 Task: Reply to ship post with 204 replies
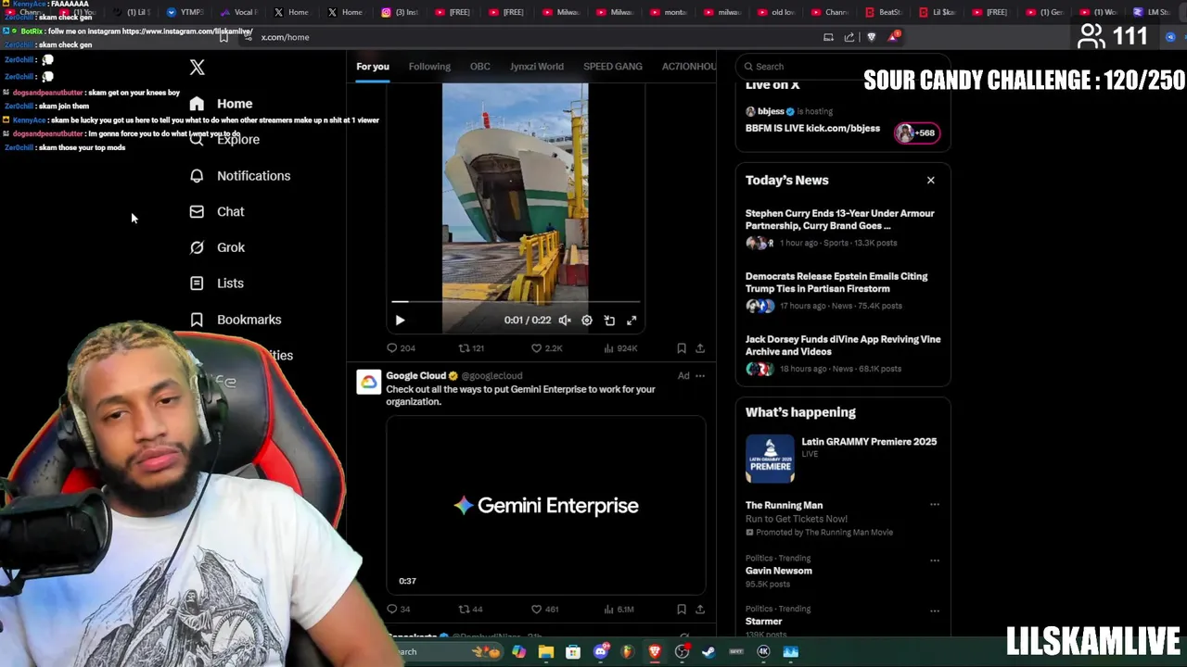click(401, 348)
